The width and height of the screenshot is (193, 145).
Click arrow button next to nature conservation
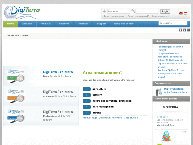(x=87, y=101)
